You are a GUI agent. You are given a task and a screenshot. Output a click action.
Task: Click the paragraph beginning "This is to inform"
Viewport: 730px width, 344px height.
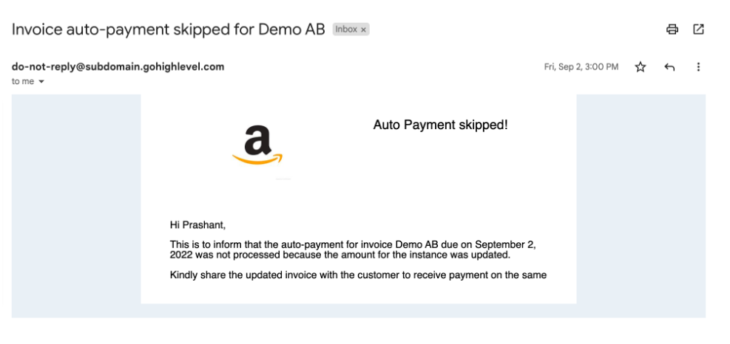[x=359, y=250]
